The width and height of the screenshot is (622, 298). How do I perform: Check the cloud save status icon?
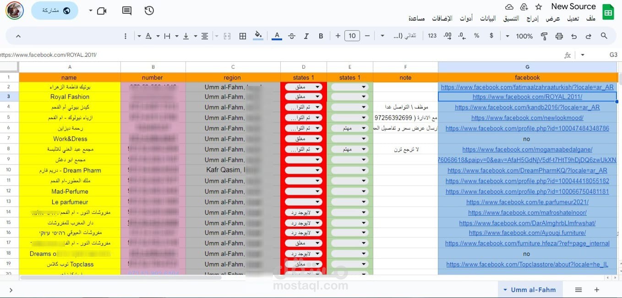[509, 7]
